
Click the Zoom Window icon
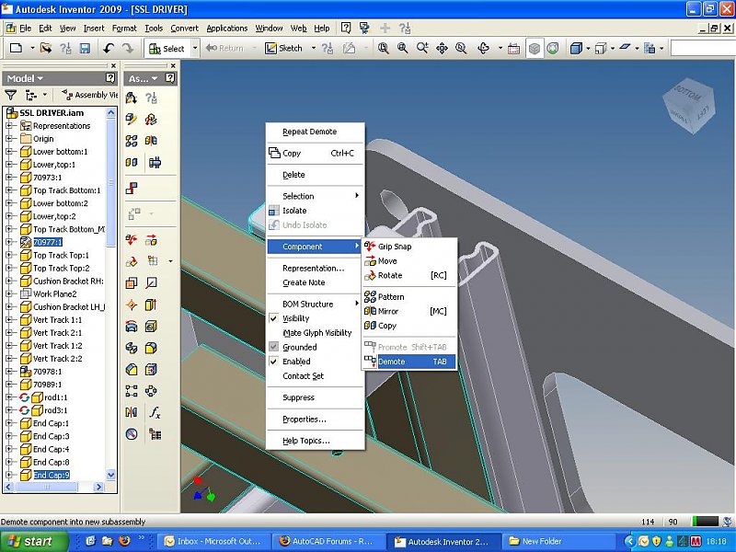(402, 48)
